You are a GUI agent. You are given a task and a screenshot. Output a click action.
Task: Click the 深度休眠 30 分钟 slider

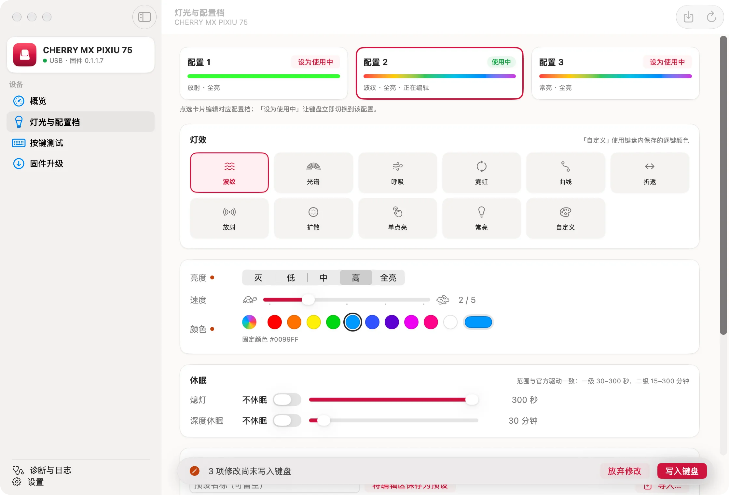pos(393,420)
